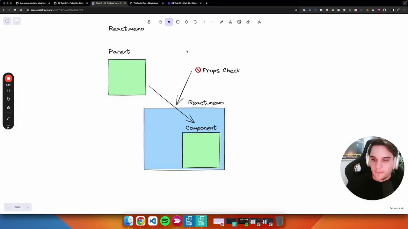The image size is (408, 229).
Task: Select the Arrow drawing tool
Action: 204,22
